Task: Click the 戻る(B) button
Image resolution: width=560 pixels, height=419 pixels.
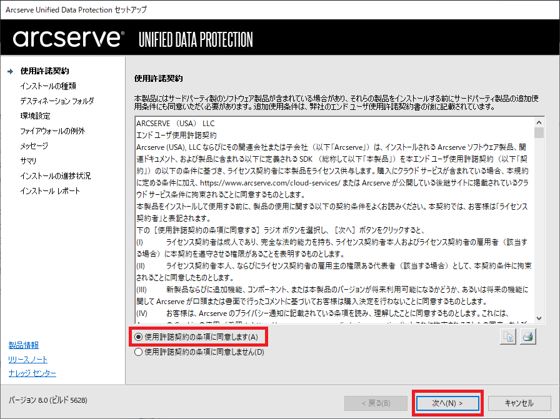Action: point(376,403)
